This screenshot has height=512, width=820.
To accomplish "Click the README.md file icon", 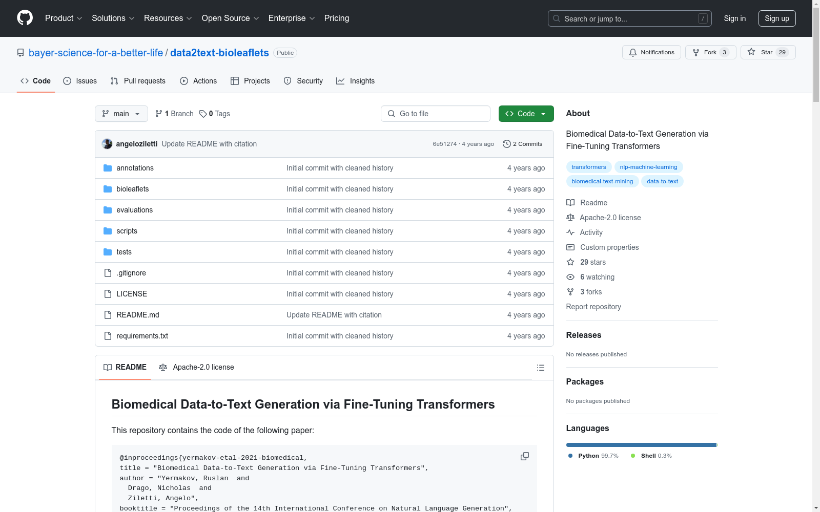I will point(108,315).
